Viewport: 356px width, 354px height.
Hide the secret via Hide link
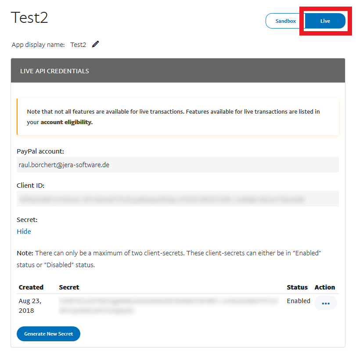24,232
